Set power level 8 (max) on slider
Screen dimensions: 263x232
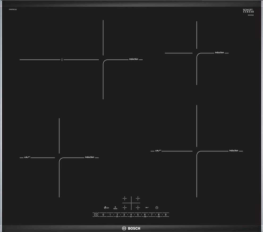click(x=159, y=214)
